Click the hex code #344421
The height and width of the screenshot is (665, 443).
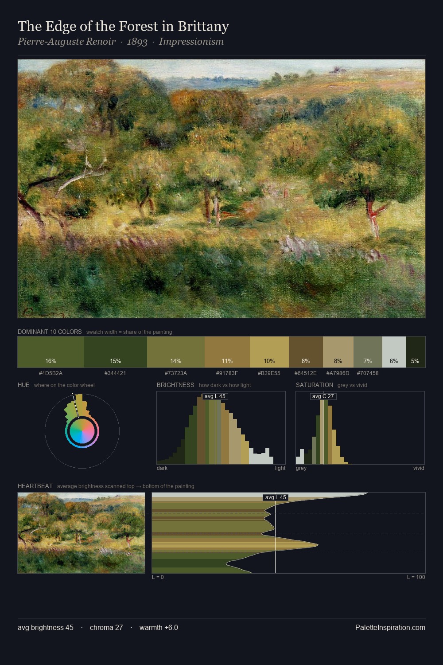tap(116, 373)
